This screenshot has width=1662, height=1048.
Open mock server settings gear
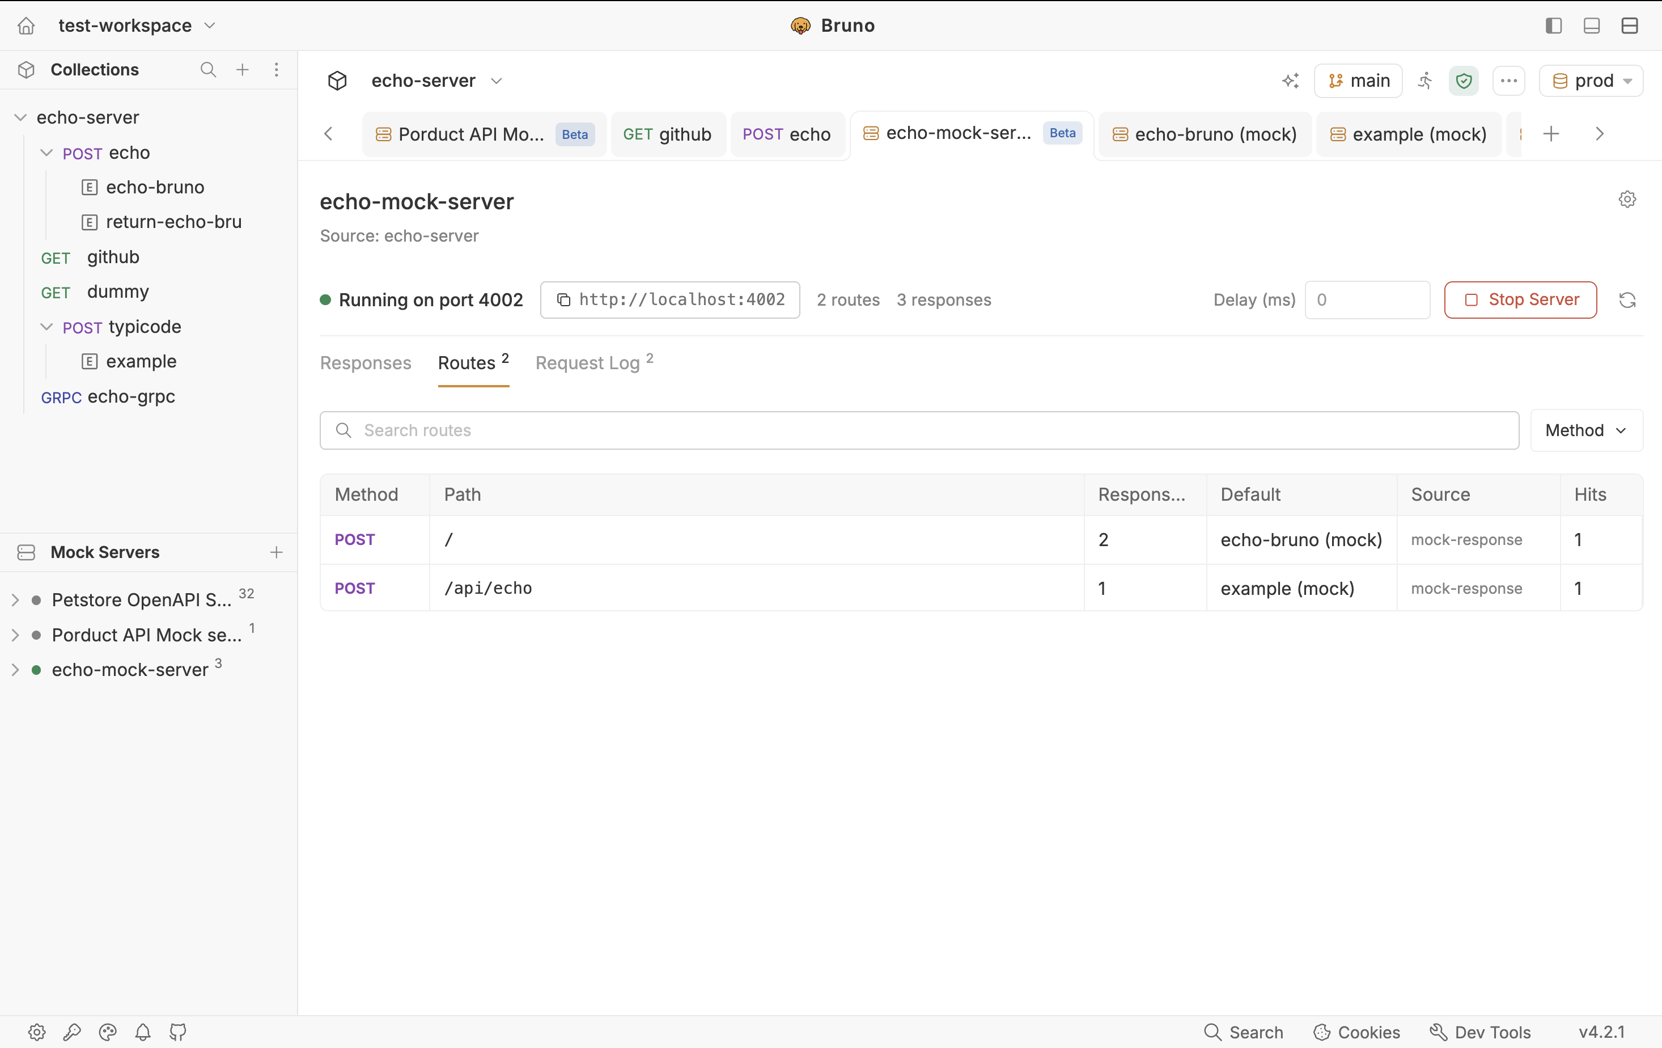click(x=1627, y=200)
